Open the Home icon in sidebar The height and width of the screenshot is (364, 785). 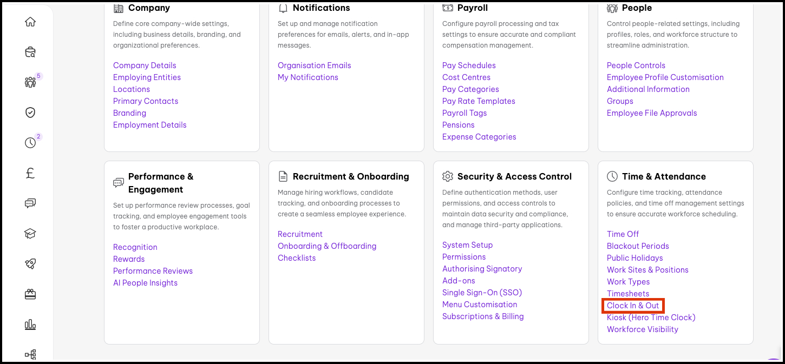click(x=30, y=22)
